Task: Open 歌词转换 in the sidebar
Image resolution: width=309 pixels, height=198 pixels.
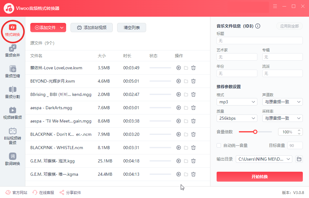Action: click(13, 159)
